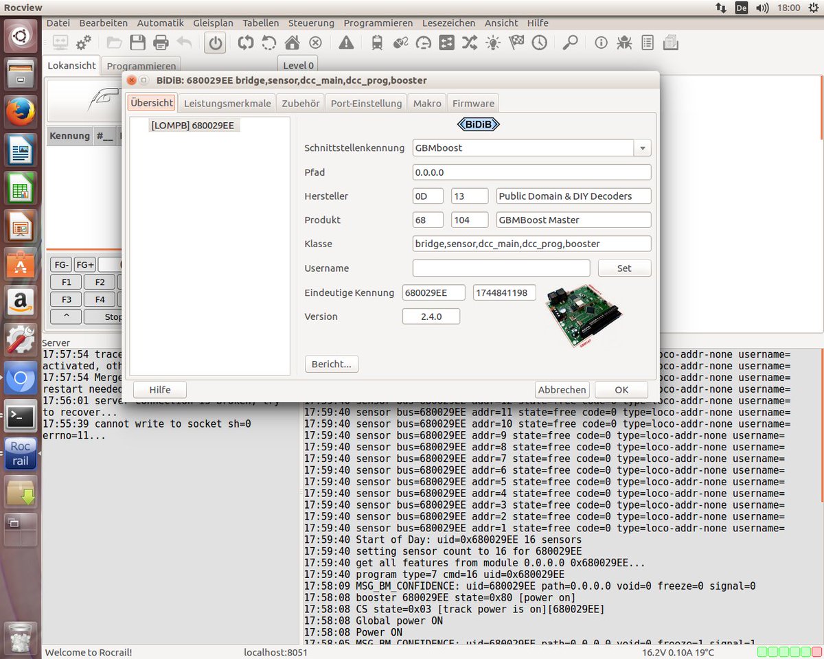Select the Übersicht tab
This screenshot has height=659, width=824.
click(152, 103)
